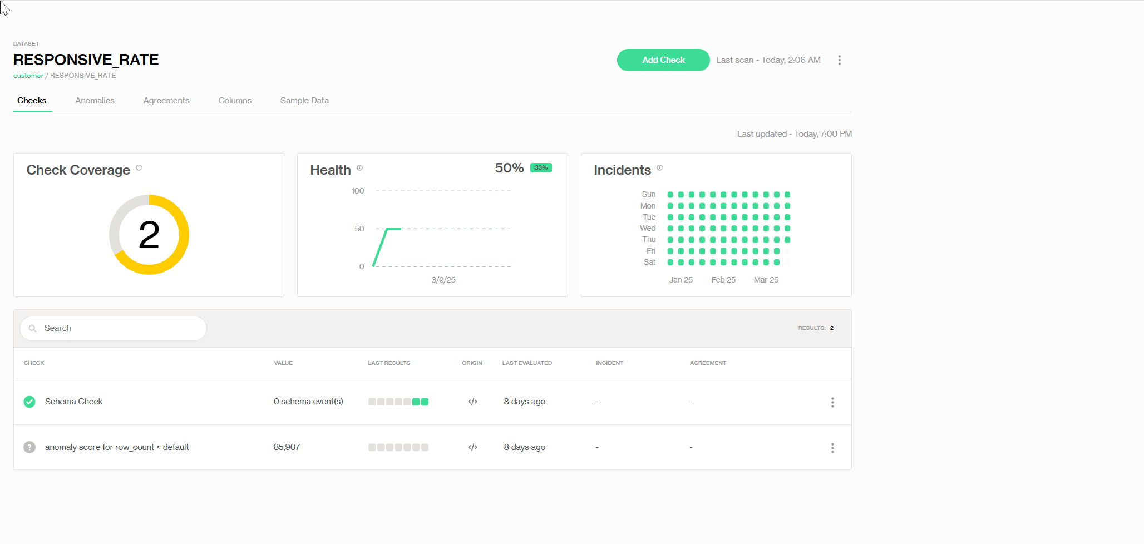This screenshot has height=544, width=1144.
Task: Click the Health info icon
Action: pyautogui.click(x=360, y=167)
